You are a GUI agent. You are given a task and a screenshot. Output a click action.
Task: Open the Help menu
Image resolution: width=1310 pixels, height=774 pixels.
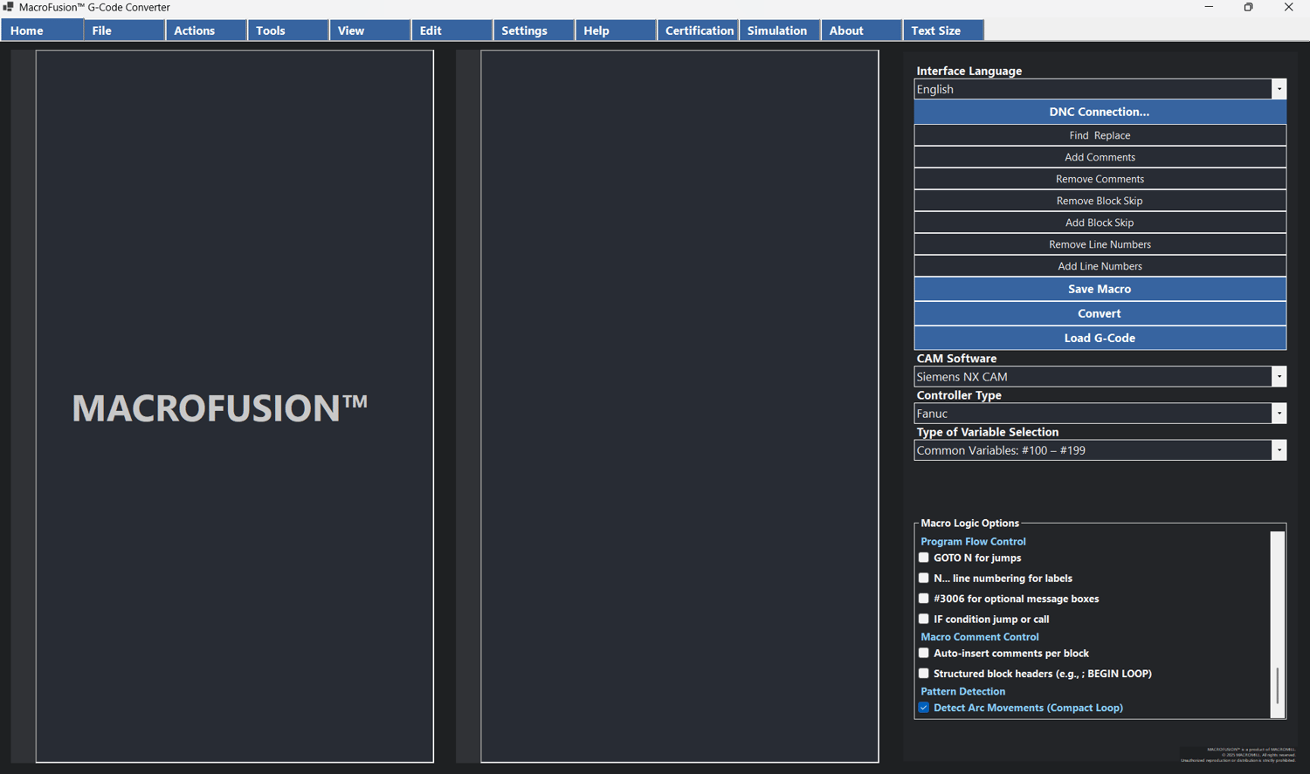[617, 31]
